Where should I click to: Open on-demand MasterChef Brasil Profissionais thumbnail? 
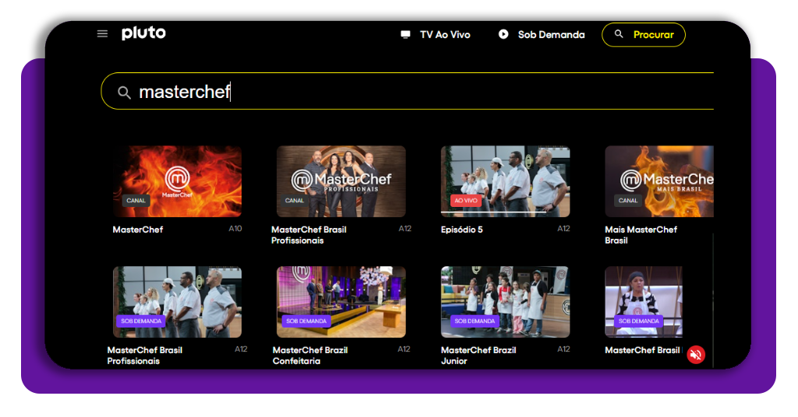[x=177, y=302]
